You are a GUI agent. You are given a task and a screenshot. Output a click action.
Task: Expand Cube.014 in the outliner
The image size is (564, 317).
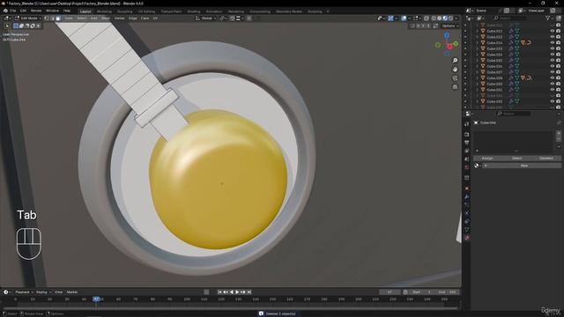click(x=478, y=43)
